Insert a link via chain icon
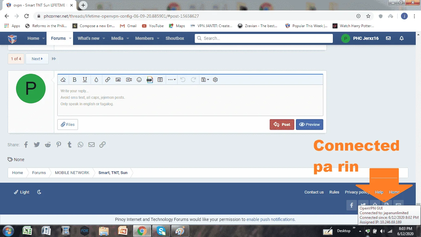Screen dimensions: 421x237 tap(108, 80)
